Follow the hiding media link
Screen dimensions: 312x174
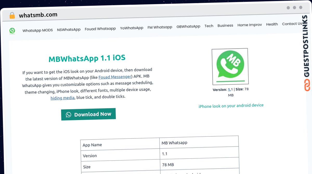click(x=63, y=98)
